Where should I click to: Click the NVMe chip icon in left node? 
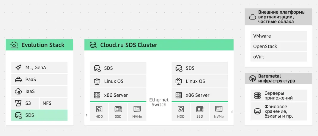pos(137,109)
